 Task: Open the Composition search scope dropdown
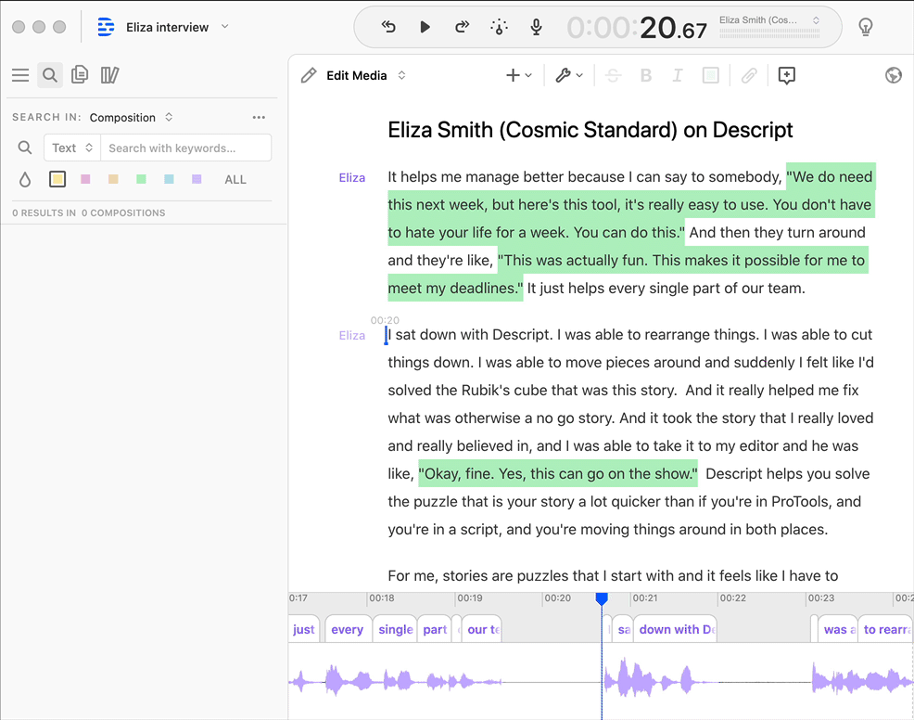point(130,117)
